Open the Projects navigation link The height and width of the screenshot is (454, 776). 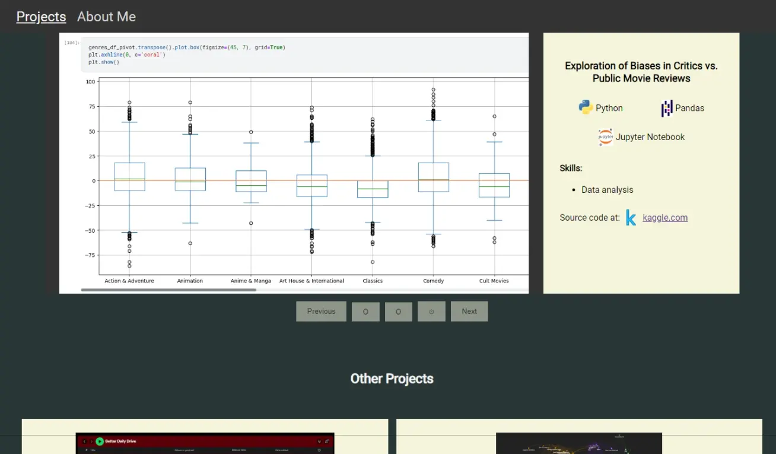pos(41,17)
